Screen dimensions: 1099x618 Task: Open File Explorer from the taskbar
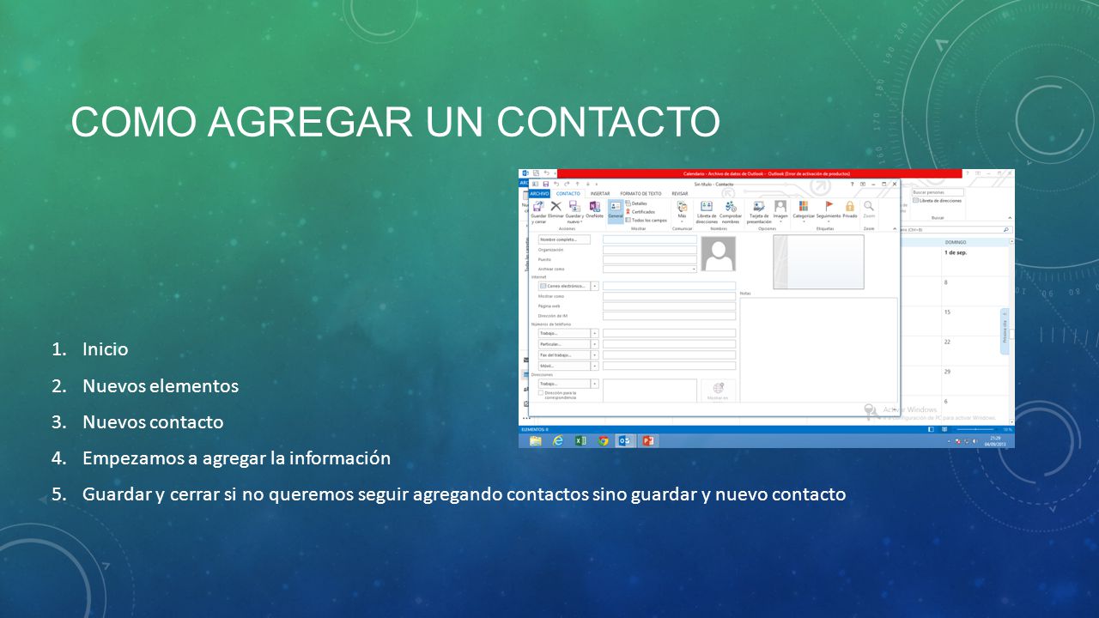click(536, 441)
